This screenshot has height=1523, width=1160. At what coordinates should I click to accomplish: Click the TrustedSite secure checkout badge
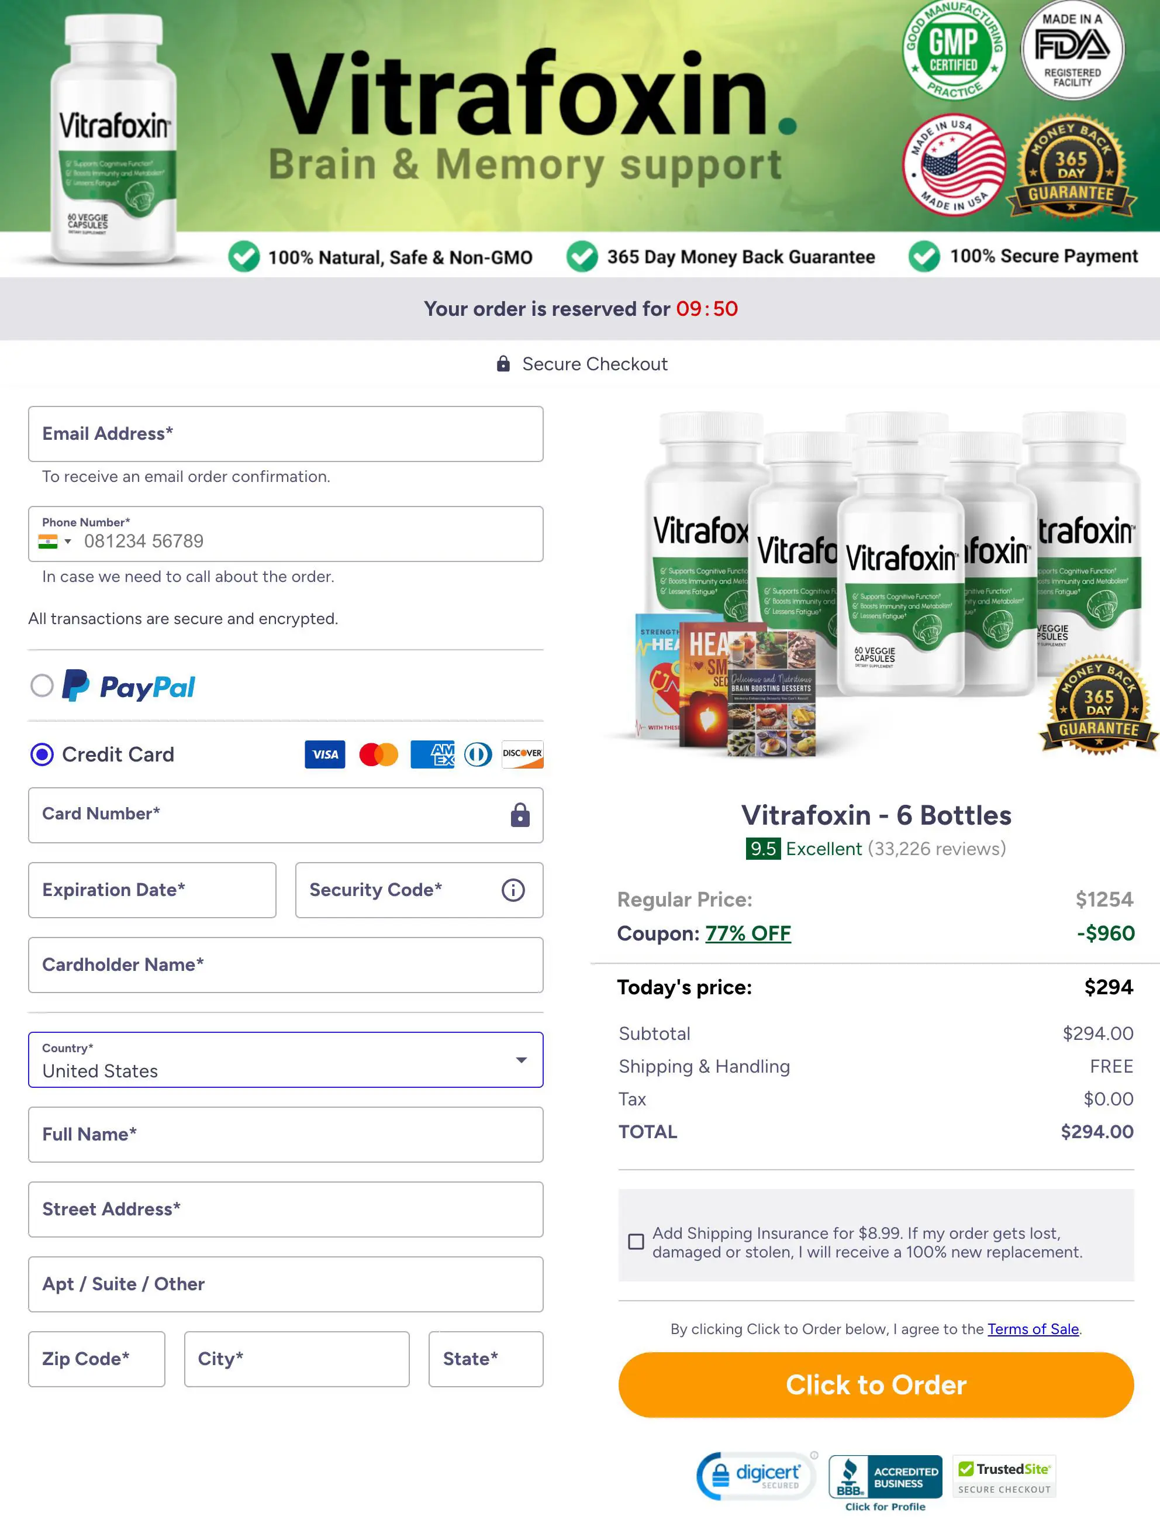[1004, 1477]
